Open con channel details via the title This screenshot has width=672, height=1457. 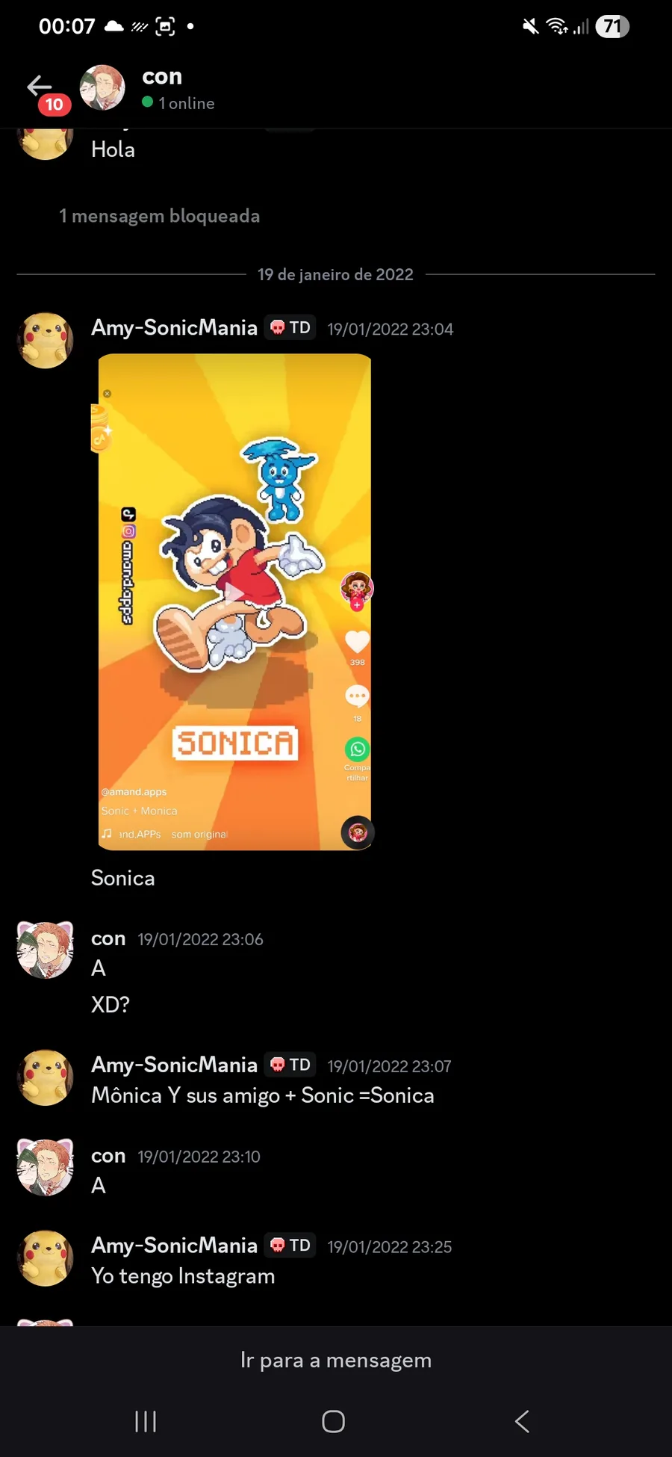[162, 77]
